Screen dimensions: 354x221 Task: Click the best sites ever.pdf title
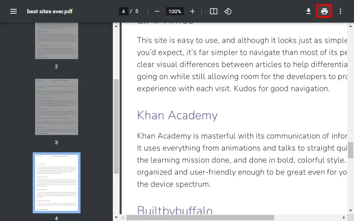[x=50, y=11]
